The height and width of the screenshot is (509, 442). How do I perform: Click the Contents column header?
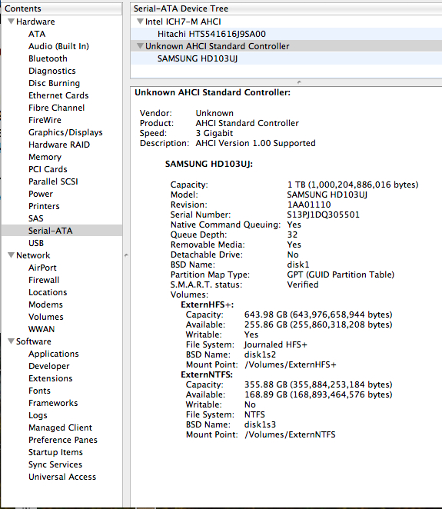pyautogui.click(x=61, y=8)
